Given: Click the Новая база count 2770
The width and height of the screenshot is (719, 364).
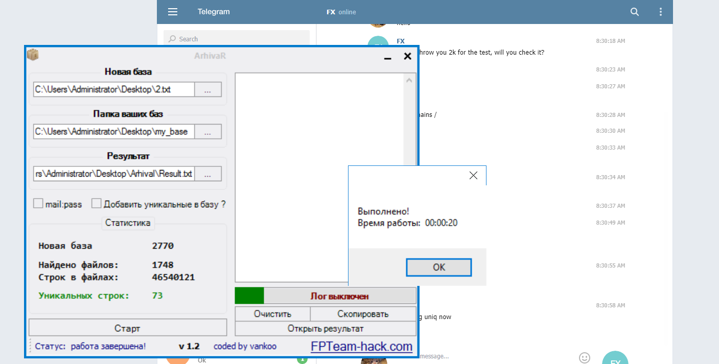Looking at the screenshot, I should point(163,246).
